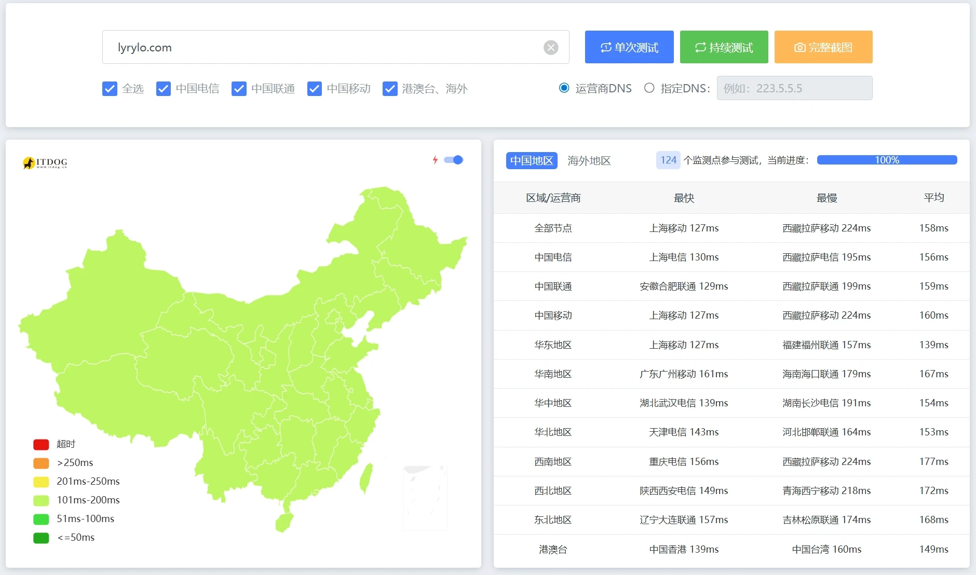Select the 运营商DNS radio option
Viewport: 976px width, 575px height.
(x=564, y=88)
